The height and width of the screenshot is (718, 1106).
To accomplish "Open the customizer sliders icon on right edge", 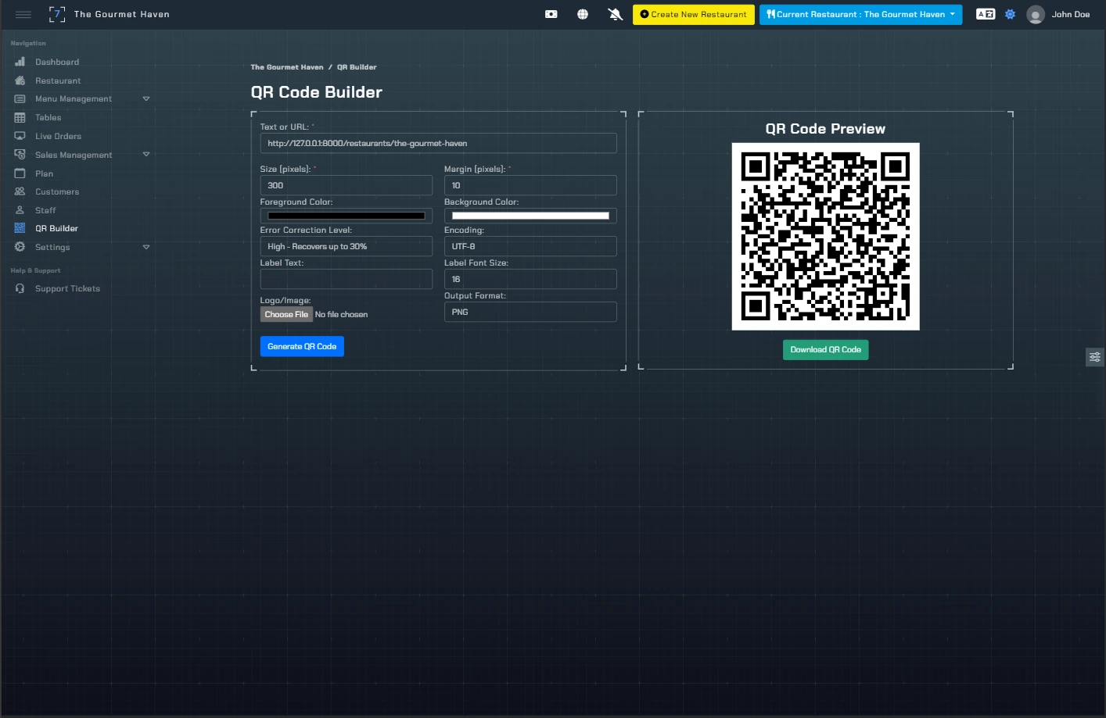I will (x=1095, y=357).
